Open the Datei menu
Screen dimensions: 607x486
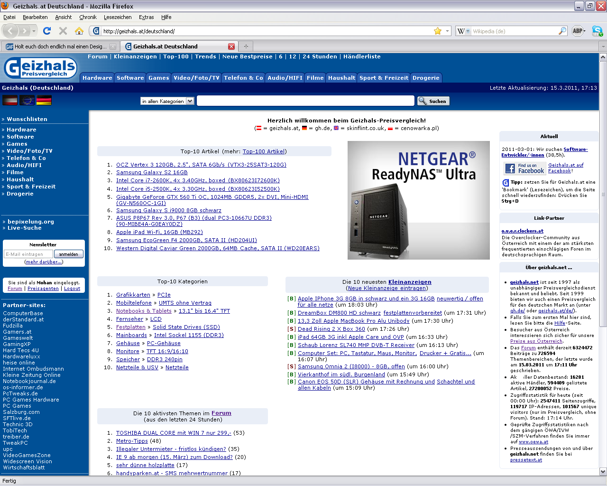click(x=9, y=17)
